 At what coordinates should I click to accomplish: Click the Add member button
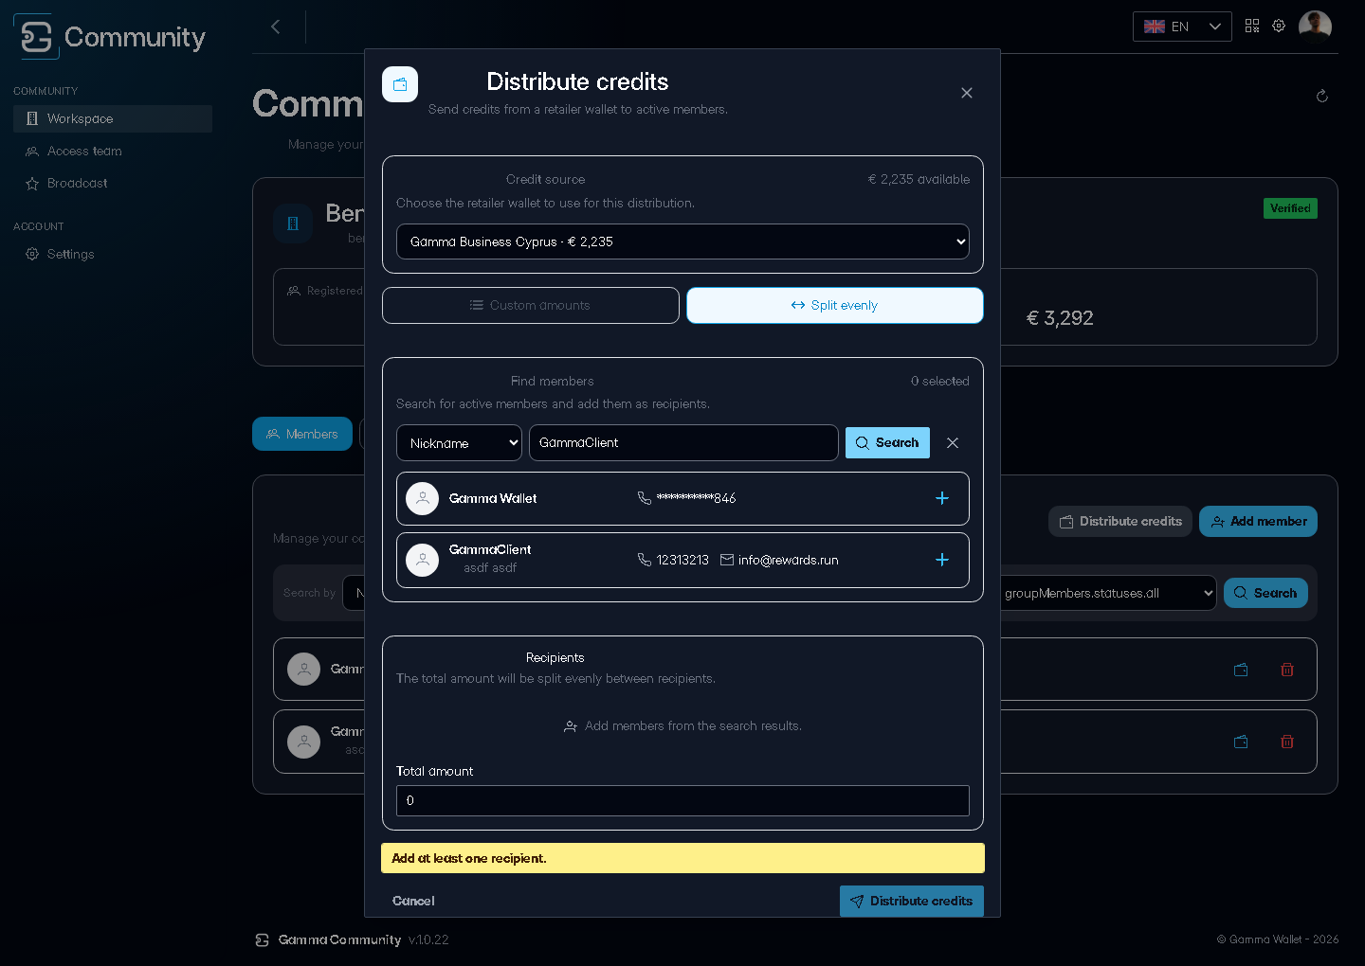click(x=1258, y=522)
